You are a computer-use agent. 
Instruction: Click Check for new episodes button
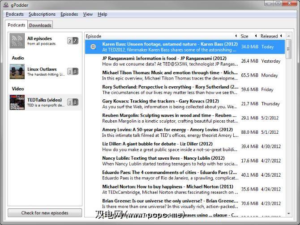[45, 213]
